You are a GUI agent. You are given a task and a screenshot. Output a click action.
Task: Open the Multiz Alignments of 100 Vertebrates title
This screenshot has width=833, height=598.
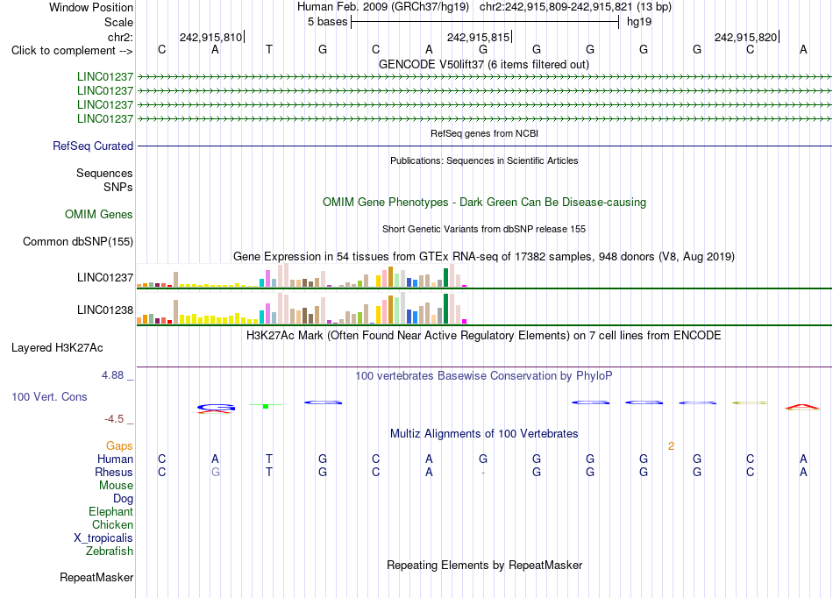[x=484, y=434]
